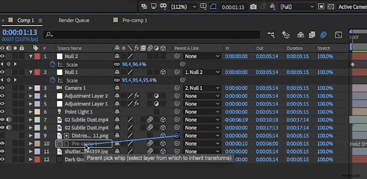Open the graph editor

[x=339, y=35]
